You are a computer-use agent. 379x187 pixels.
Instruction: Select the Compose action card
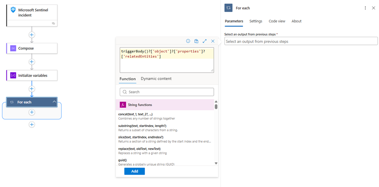[32, 48]
